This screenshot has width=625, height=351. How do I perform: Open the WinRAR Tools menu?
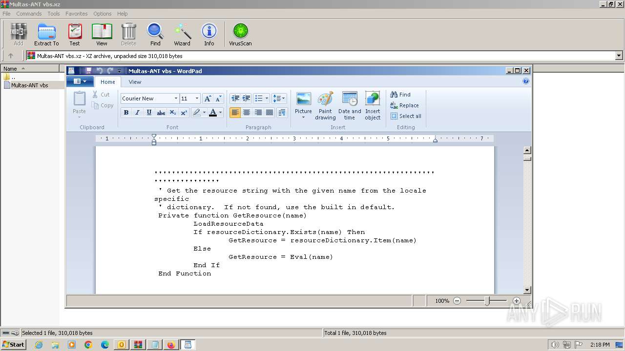point(54,14)
